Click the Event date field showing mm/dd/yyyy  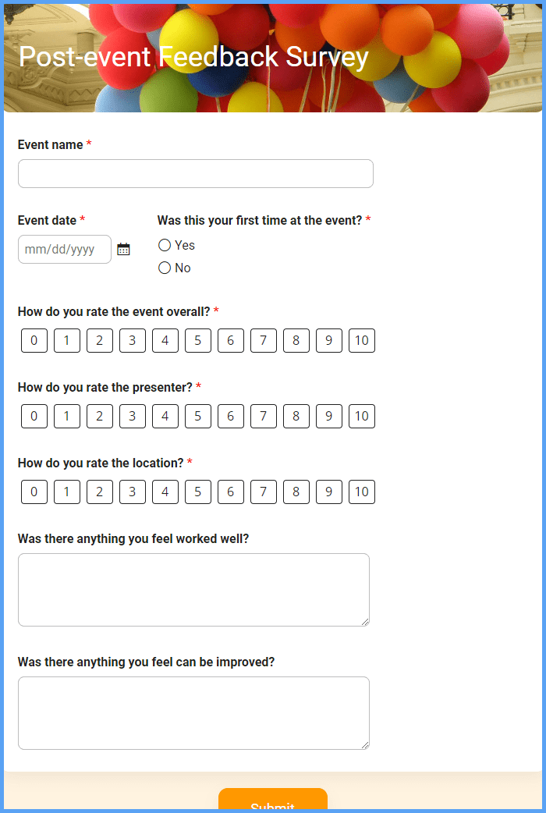coord(62,249)
